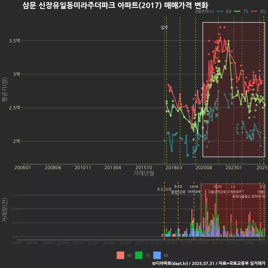
Task: Click 200703 on the volume chart x-axis
Action: (x=32, y=243)
